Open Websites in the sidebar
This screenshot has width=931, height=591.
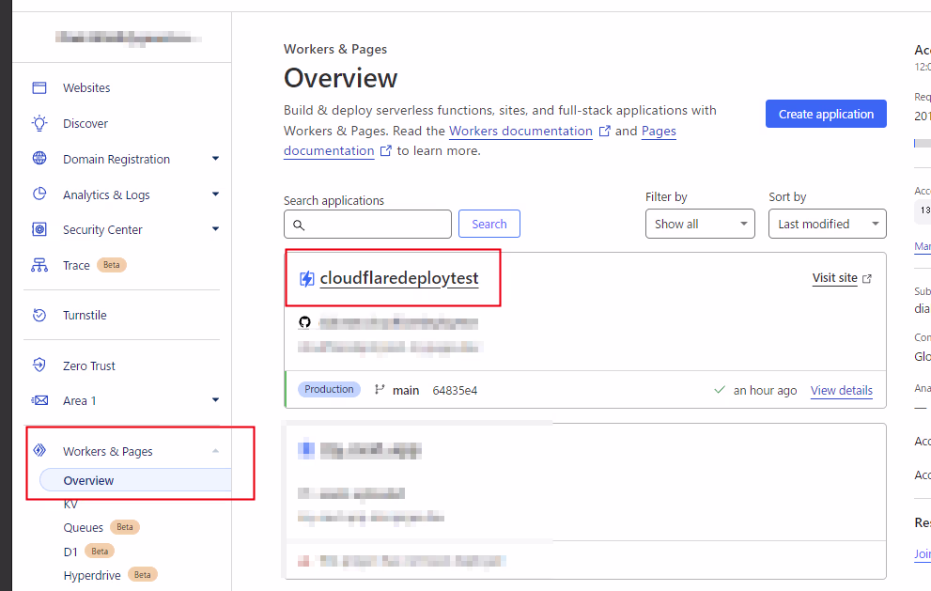pyautogui.click(x=86, y=88)
